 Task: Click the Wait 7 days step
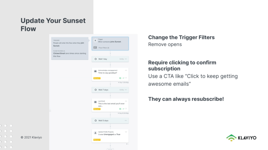click(x=110, y=90)
